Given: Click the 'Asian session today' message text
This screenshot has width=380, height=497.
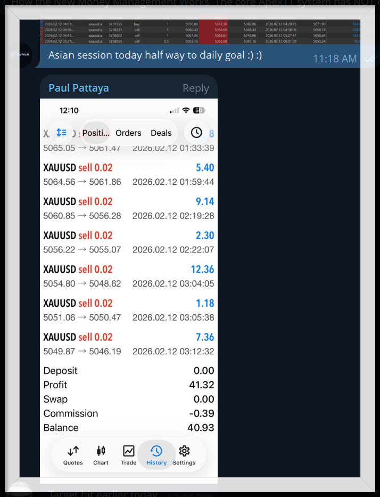Looking at the screenshot, I should (155, 55).
